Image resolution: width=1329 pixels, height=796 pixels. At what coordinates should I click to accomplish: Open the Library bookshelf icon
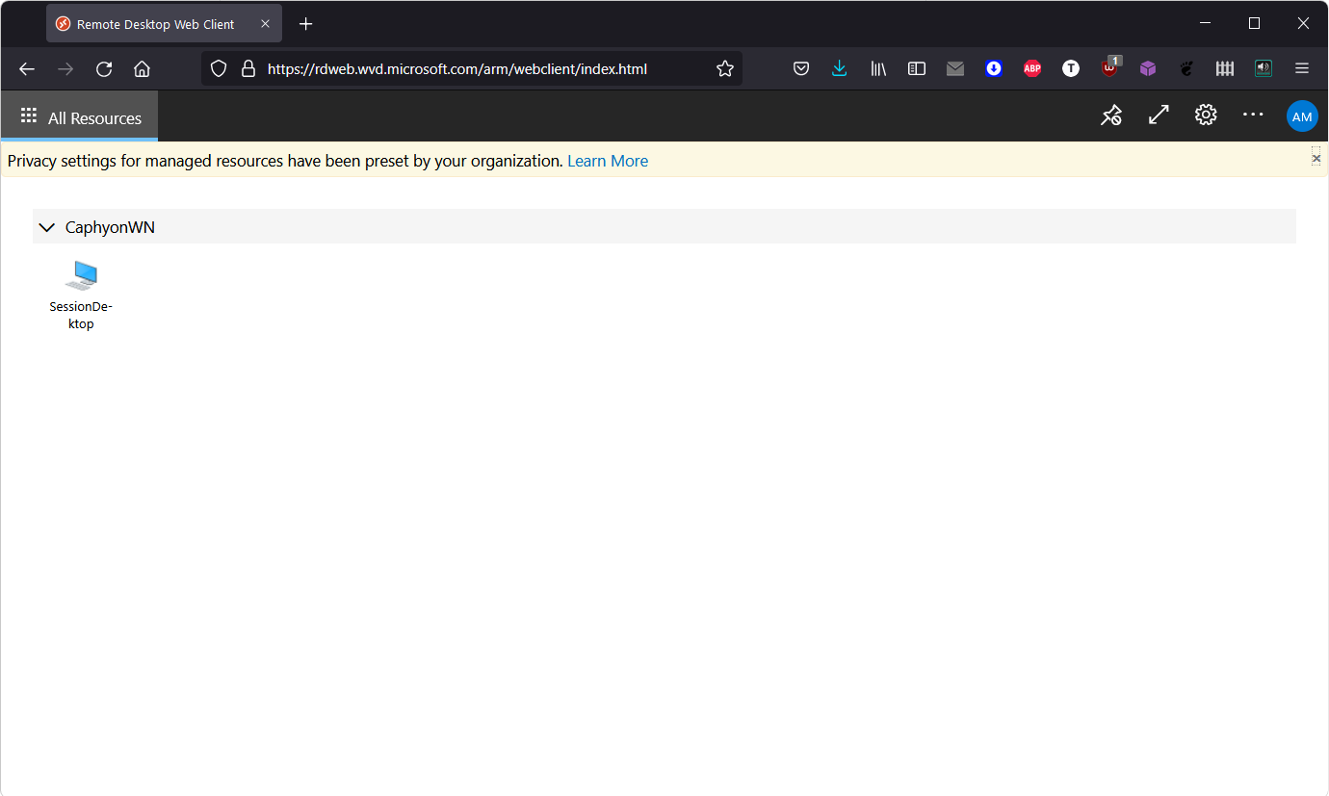coord(878,68)
